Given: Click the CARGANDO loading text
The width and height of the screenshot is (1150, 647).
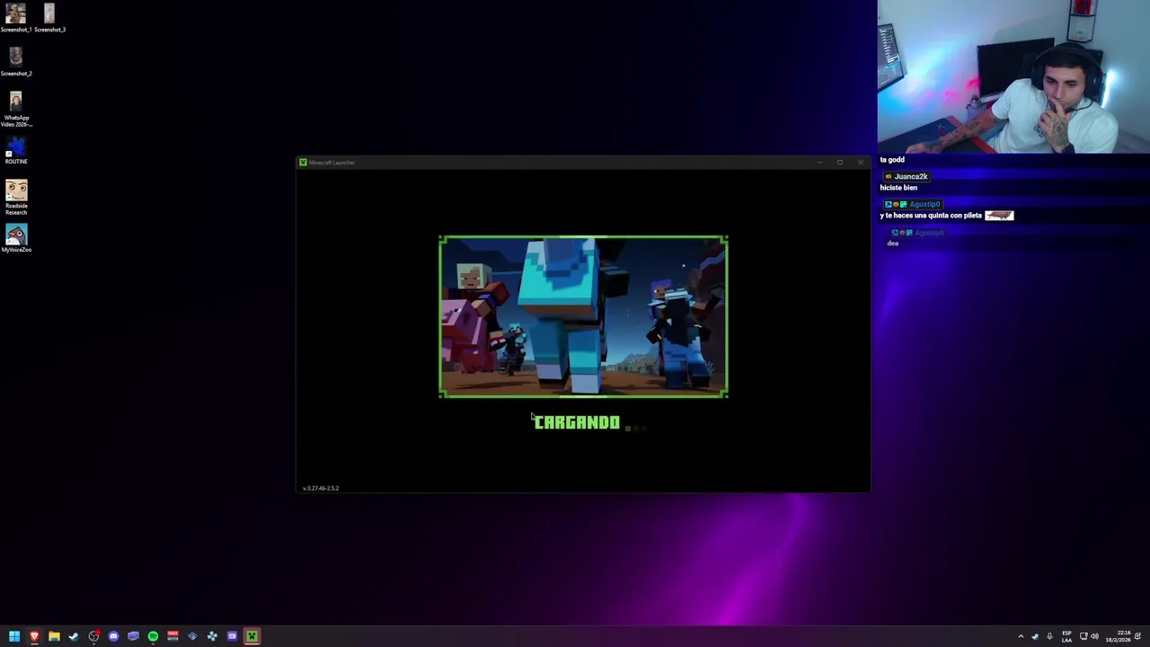Looking at the screenshot, I should click(577, 422).
